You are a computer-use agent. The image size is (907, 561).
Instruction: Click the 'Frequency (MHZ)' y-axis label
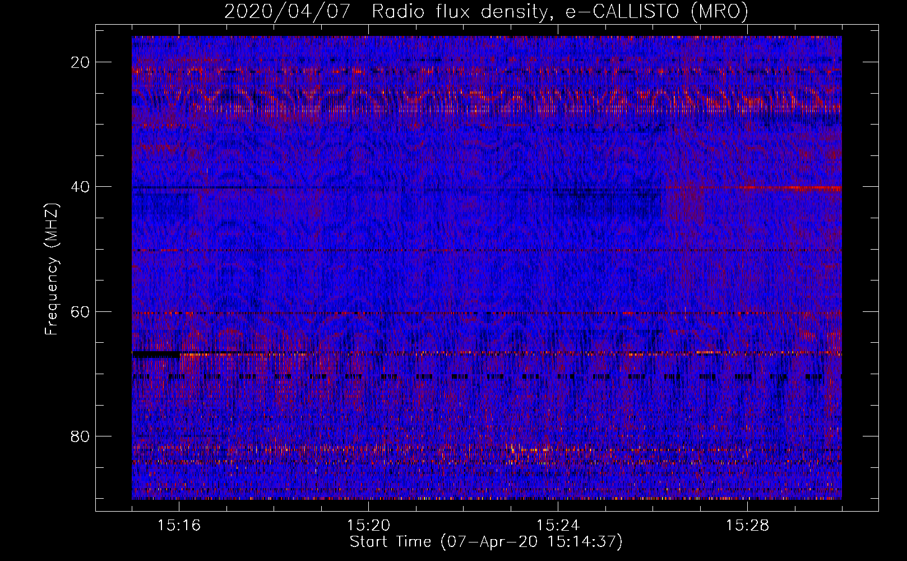(x=52, y=269)
